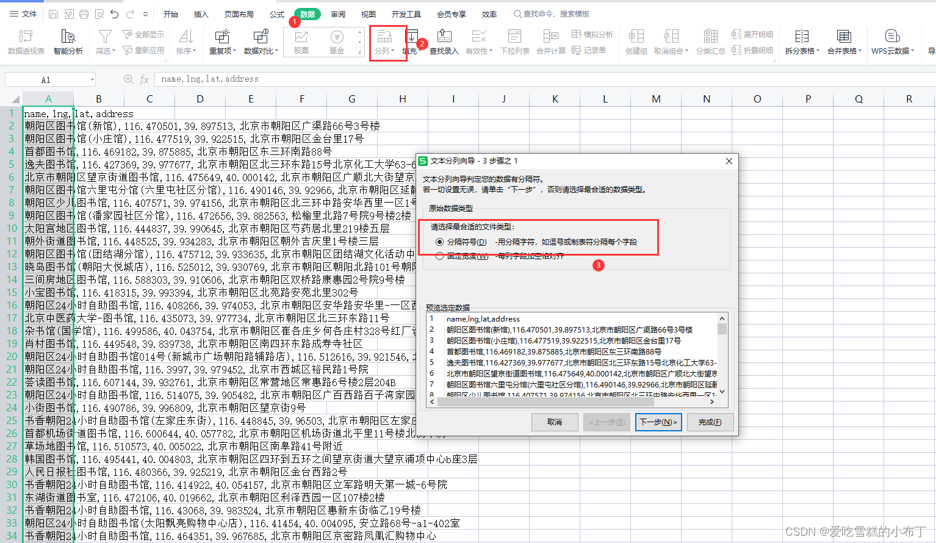Open Print Preview from quick access toolbar
This screenshot has height=543, width=936.
click(99, 14)
